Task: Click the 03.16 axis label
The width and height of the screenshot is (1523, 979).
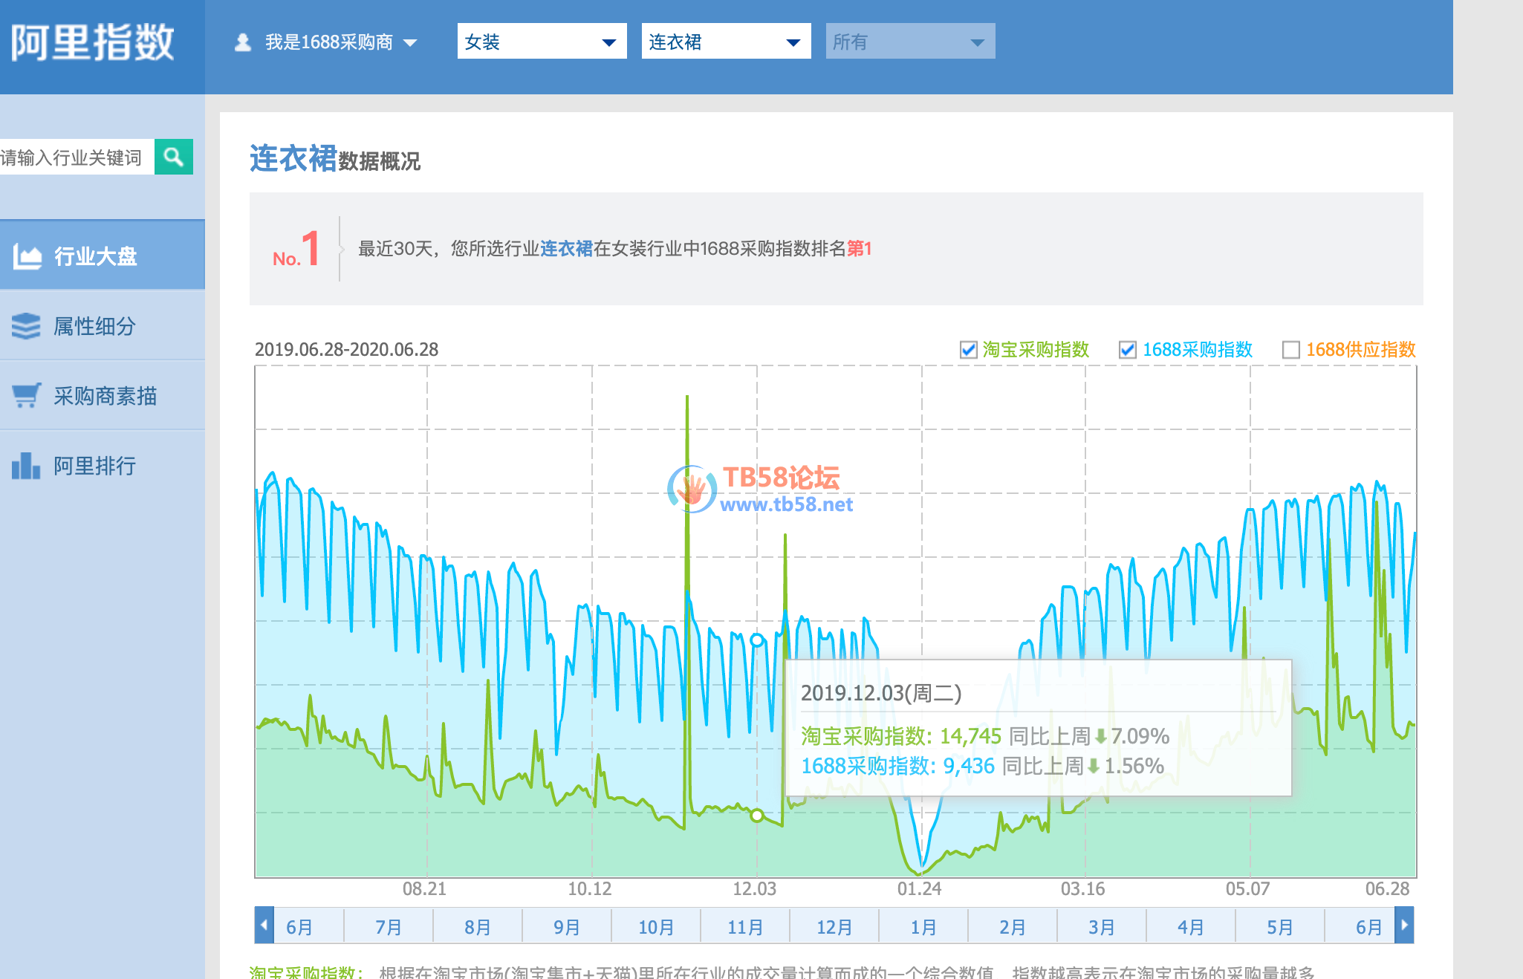Action: 1083,889
